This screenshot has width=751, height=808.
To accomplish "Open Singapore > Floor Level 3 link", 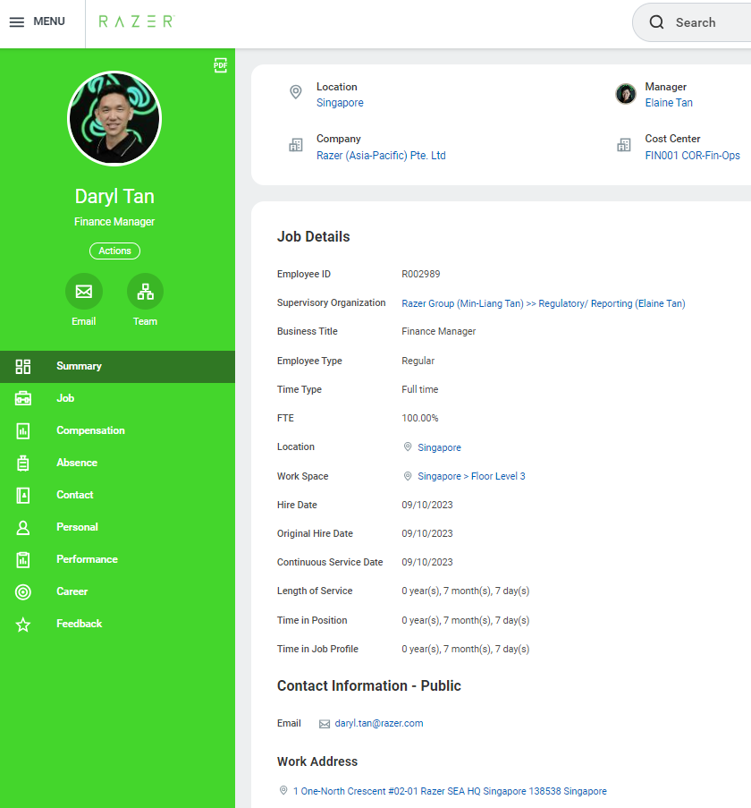I will (471, 476).
